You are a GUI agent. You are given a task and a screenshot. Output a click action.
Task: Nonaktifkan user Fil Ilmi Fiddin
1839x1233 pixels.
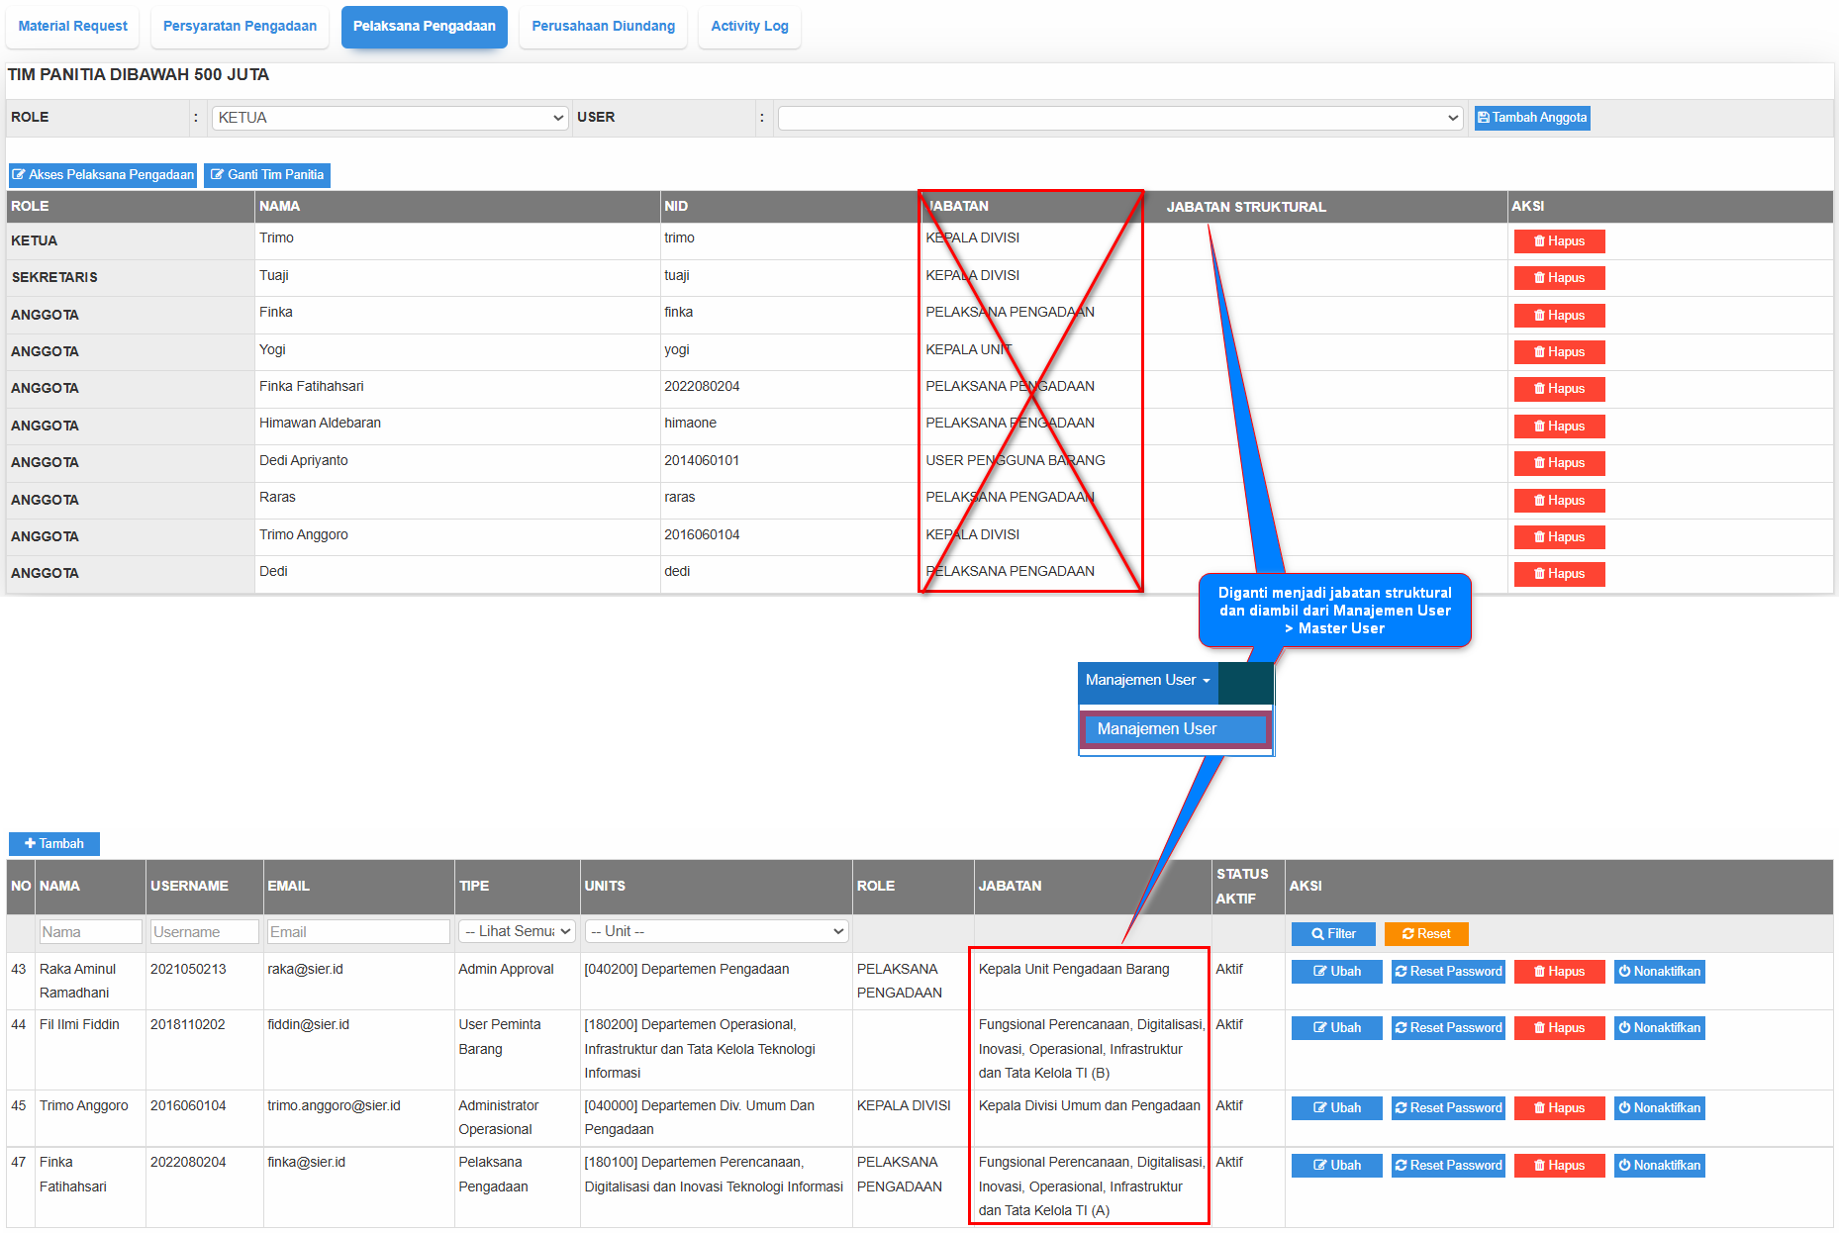[1660, 1028]
